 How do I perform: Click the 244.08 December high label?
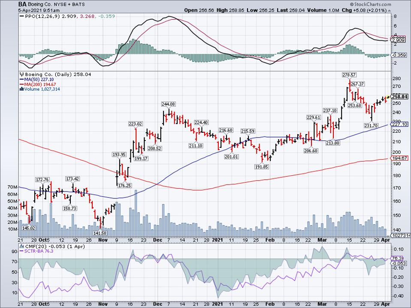coord(168,104)
